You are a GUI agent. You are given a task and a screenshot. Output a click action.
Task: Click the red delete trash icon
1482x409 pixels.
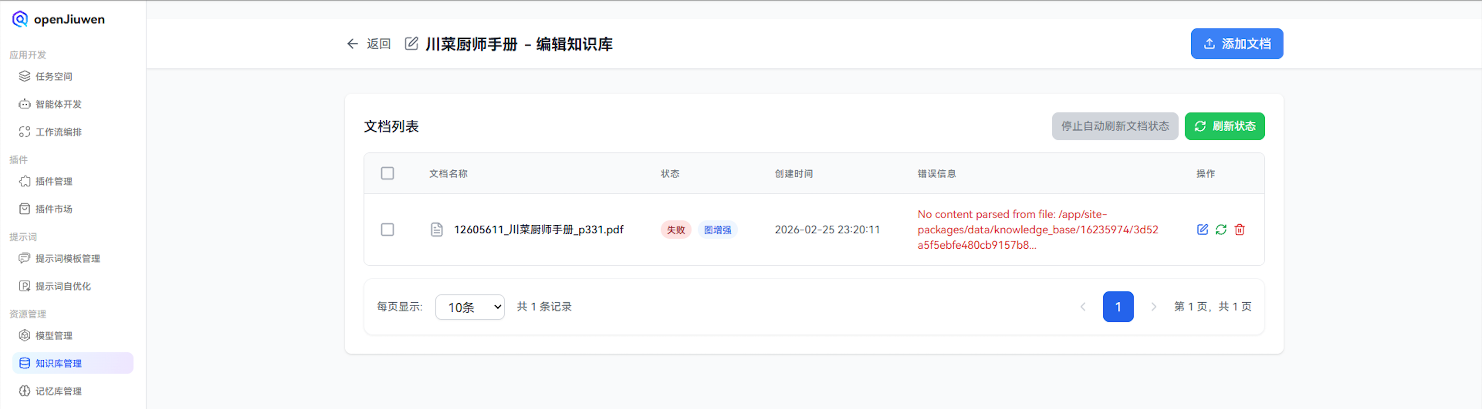1240,230
